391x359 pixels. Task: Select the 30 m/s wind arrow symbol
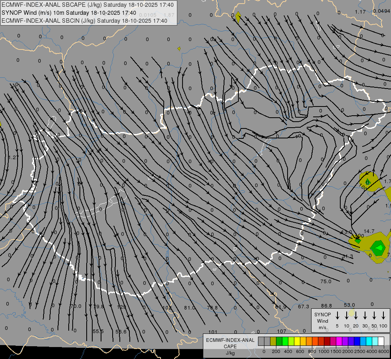click(365, 316)
